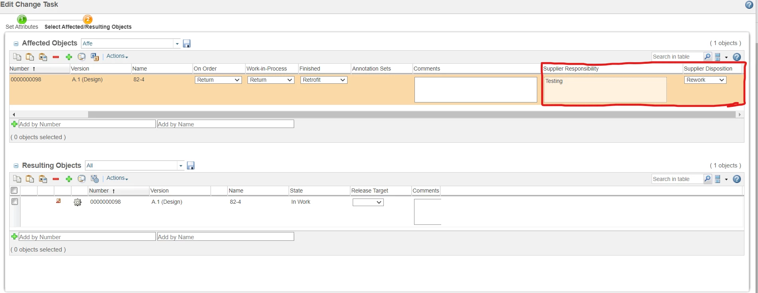This screenshot has height=293, width=758.
Task: Click right arrow of Affected Objects scrollbar
Action: click(x=740, y=114)
